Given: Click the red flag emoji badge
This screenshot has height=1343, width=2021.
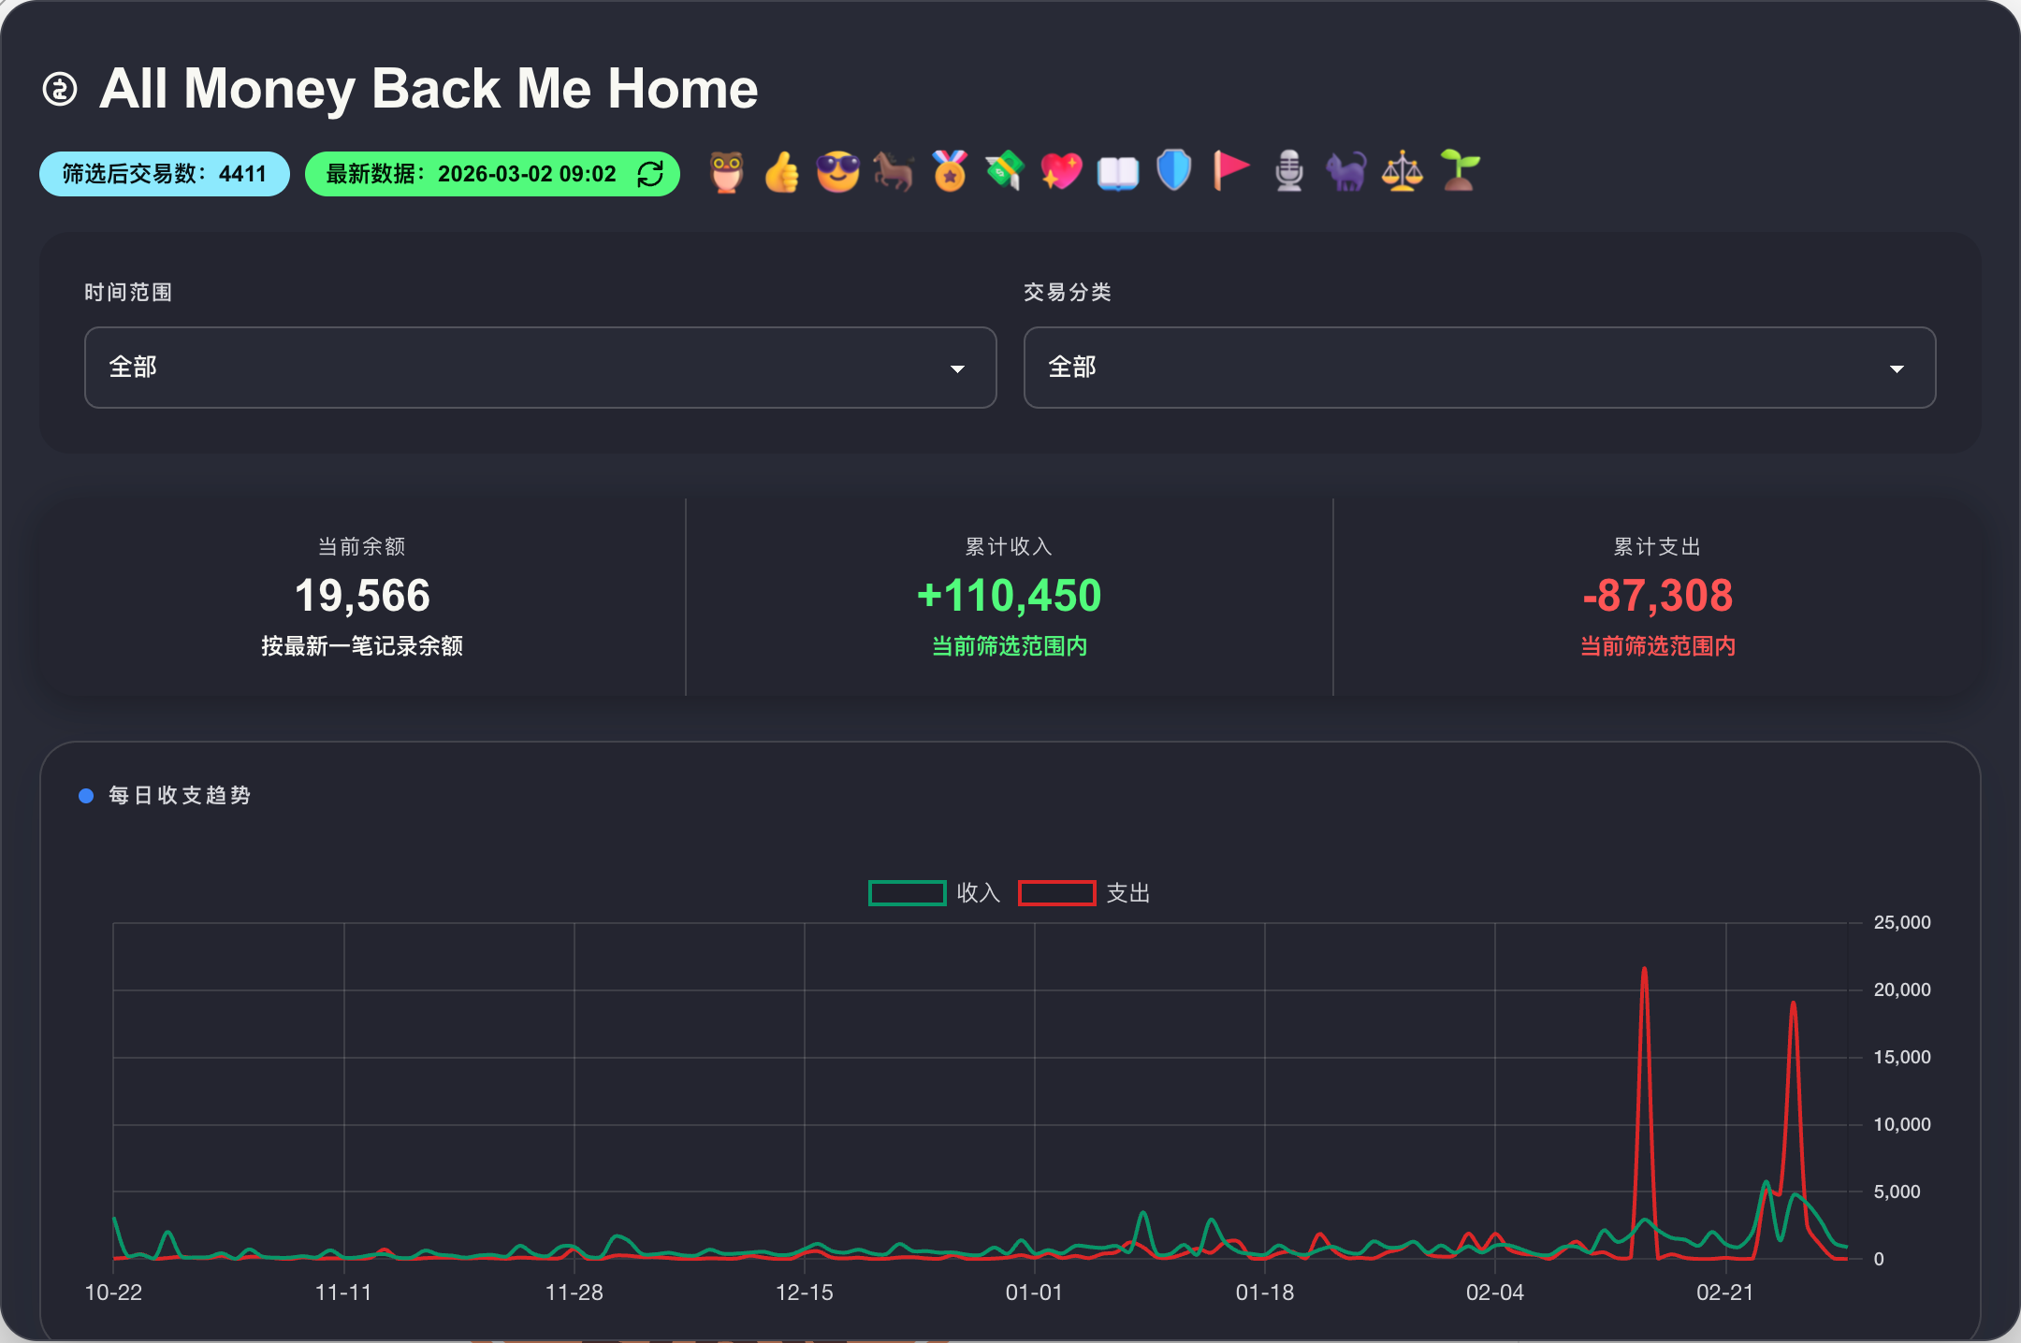Looking at the screenshot, I should coord(1230,171).
